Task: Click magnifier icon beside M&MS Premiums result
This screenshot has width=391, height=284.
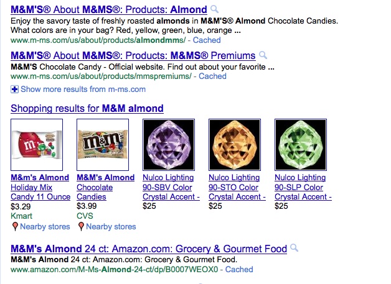Action: click(x=263, y=55)
